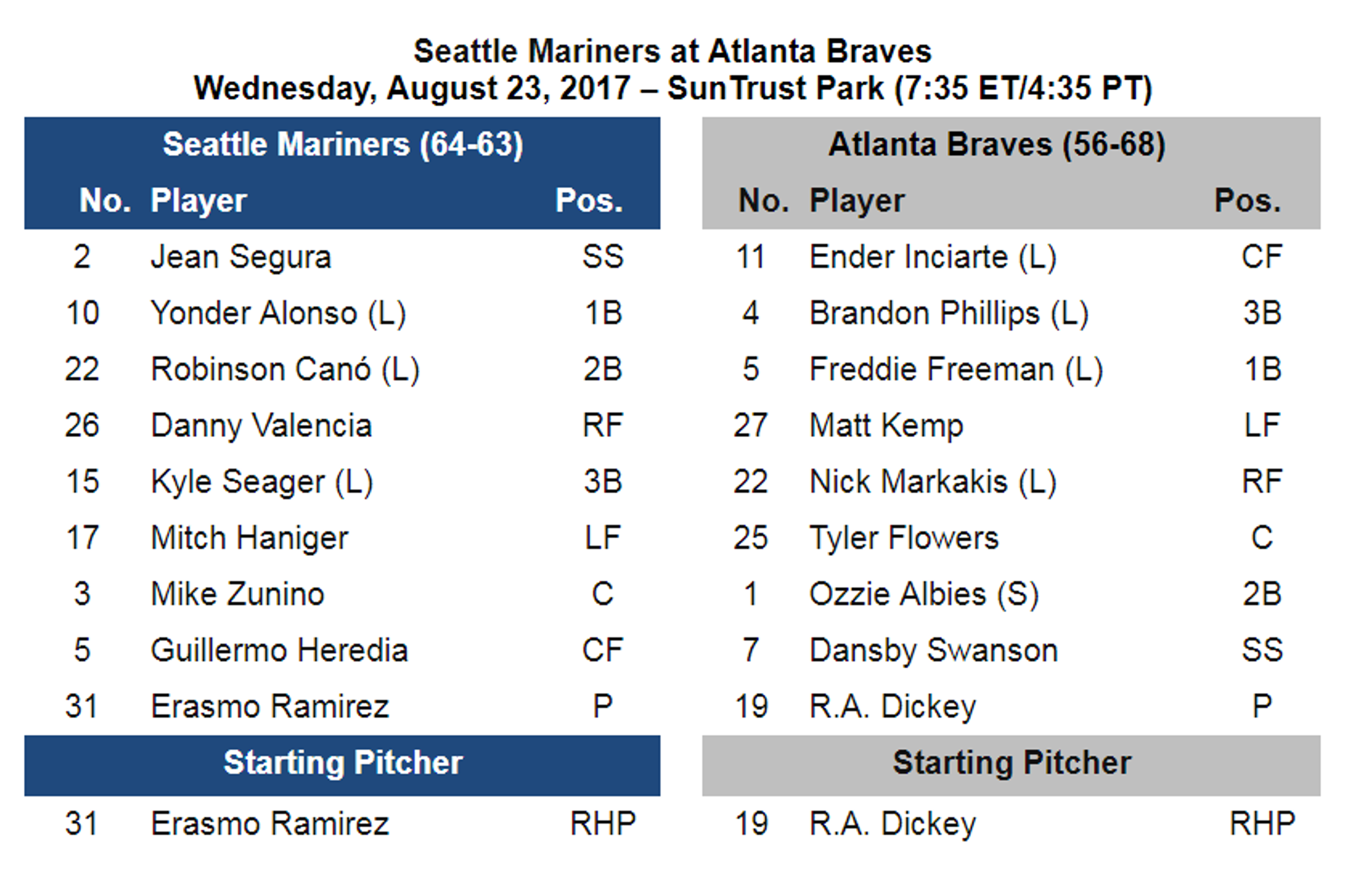Screen dimensions: 1351x886
Task: Click Mike Zunino player name
Action: click(237, 594)
